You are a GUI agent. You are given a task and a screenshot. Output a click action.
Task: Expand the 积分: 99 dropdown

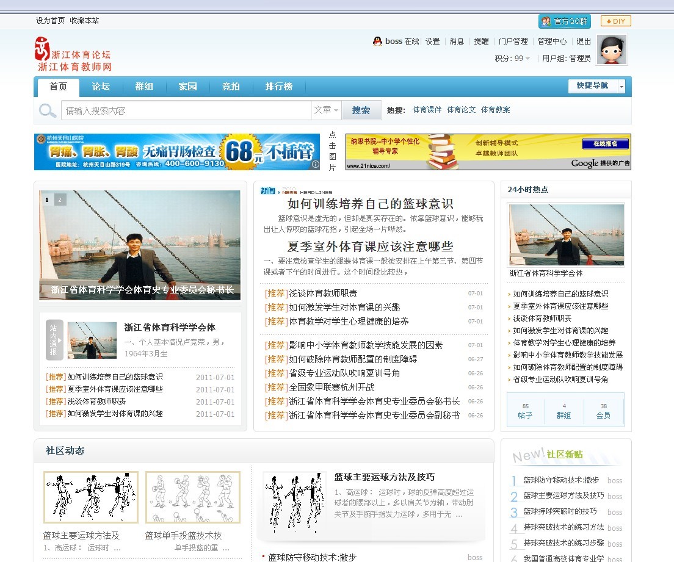512,59
